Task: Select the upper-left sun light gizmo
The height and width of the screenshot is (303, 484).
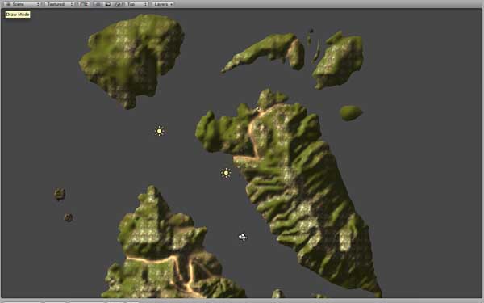Action: click(x=159, y=131)
